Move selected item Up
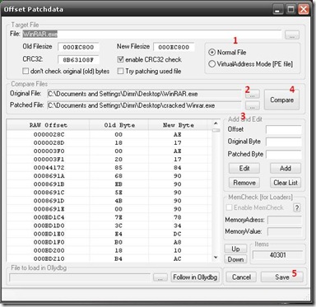Viewport: 316px width, 307px height. (235, 249)
